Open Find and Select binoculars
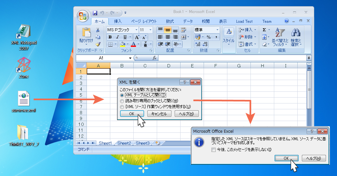Image resolution: width=337 pixels, height=176 pixels. [296, 37]
